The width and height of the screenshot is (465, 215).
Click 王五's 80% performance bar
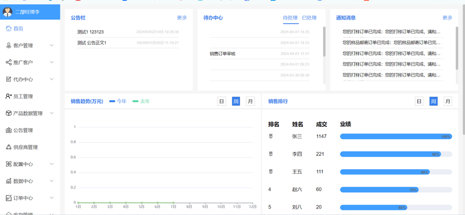click(x=385, y=172)
